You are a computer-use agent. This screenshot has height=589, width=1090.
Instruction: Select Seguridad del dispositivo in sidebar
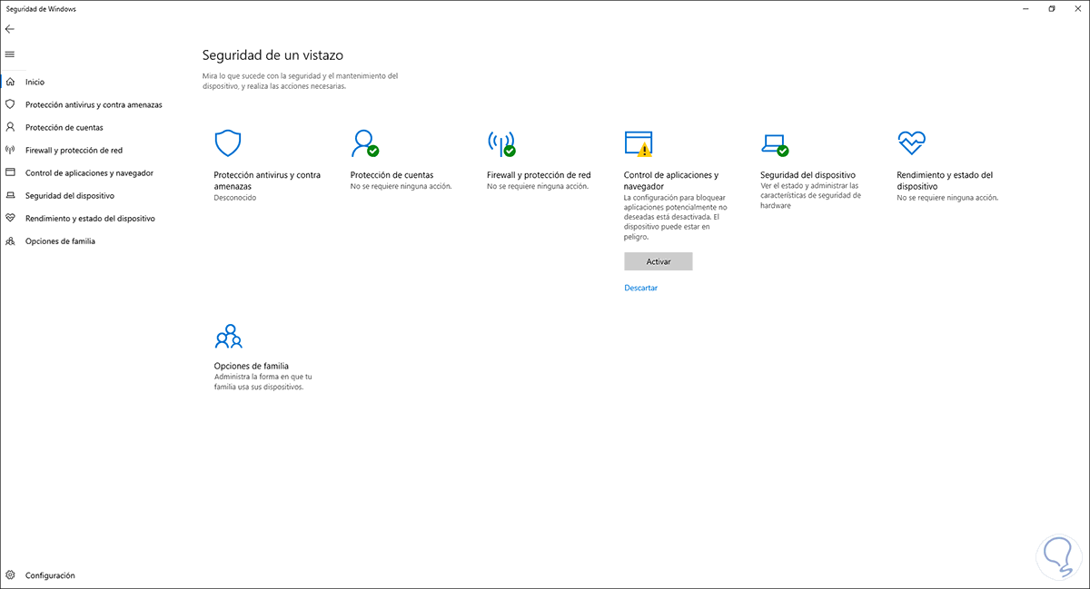pos(69,196)
